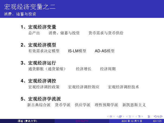Go to 经济增长 topic
This screenshot has width=164, height=123.
coord(83,69)
